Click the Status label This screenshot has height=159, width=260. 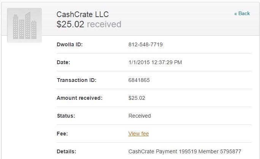pos(66,116)
